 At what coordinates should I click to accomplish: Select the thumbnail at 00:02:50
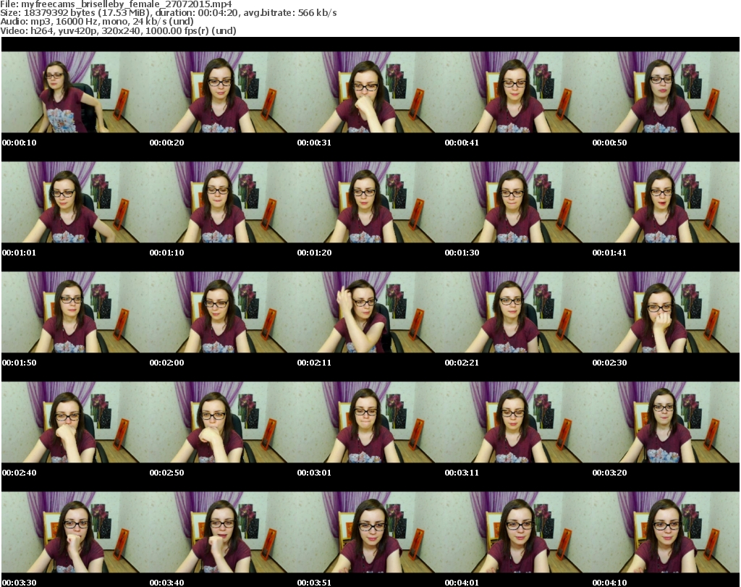(x=223, y=422)
